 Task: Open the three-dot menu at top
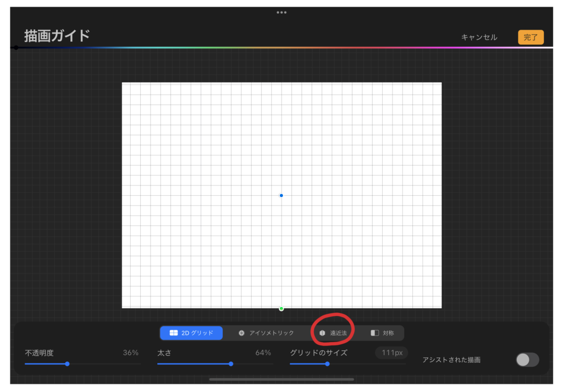click(281, 12)
